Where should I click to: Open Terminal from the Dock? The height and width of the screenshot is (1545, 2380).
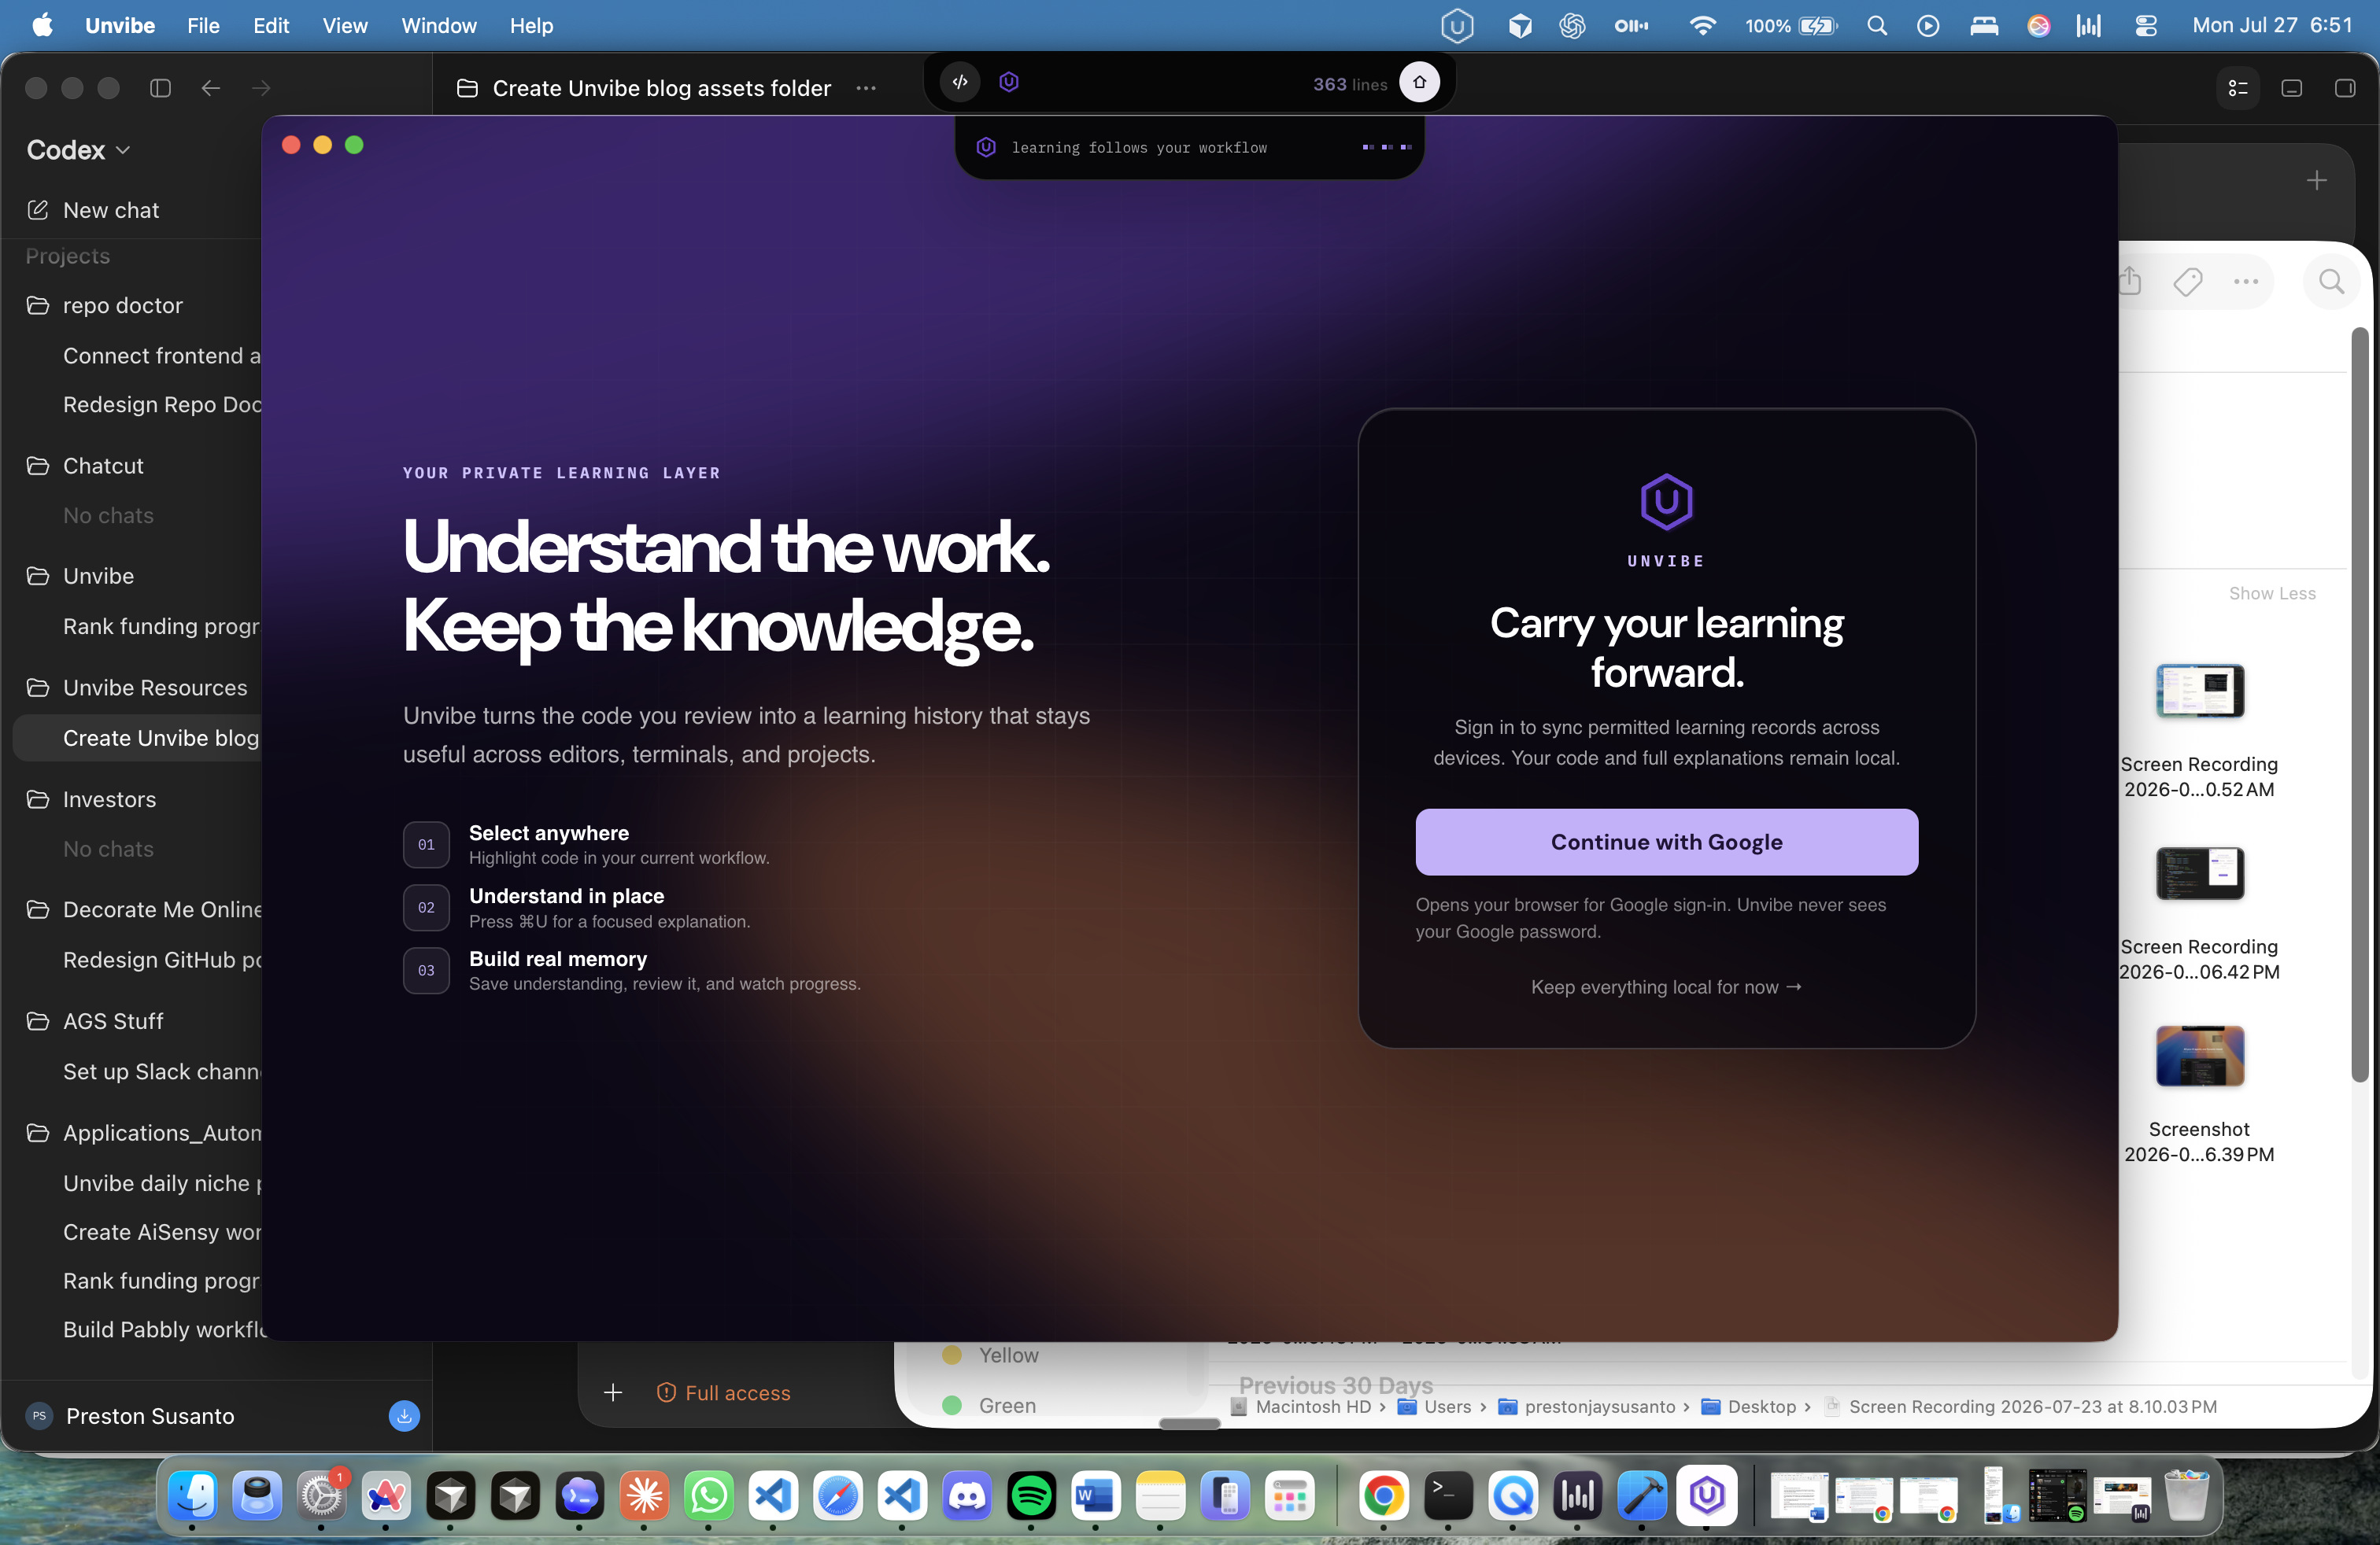1448,1496
